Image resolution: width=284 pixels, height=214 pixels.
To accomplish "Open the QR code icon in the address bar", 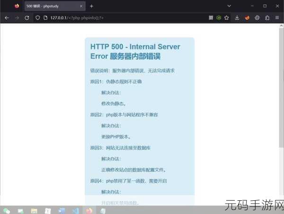I will (x=211, y=18).
